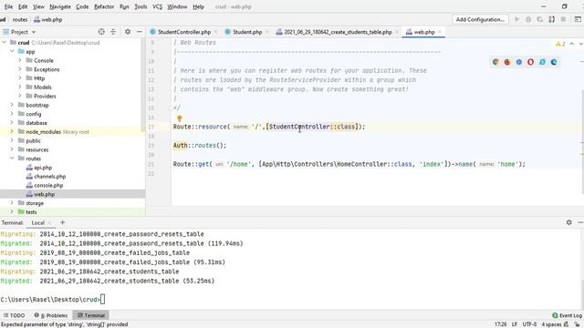Click the Stop square icon in toolbar

point(563,19)
